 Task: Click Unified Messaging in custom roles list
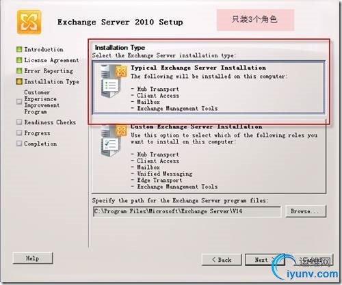coord(165,174)
